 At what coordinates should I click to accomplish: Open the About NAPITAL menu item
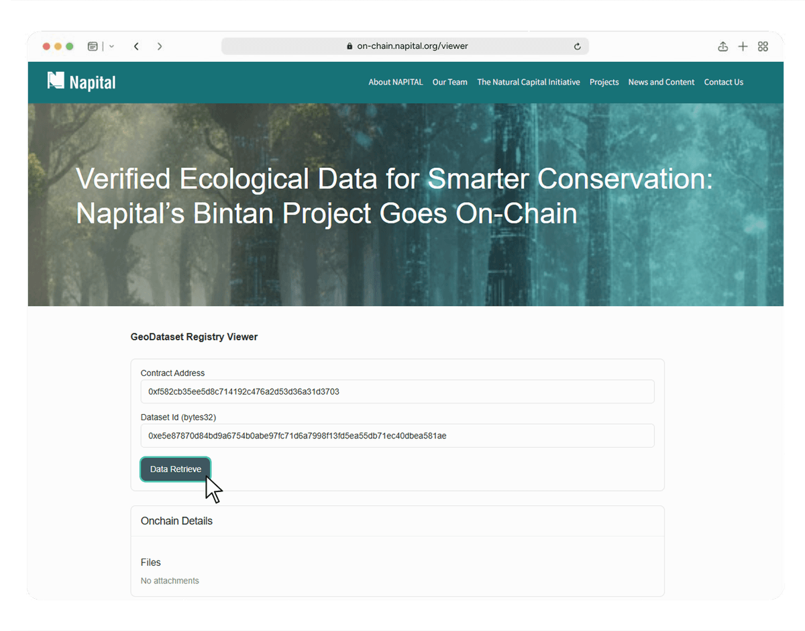pyautogui.click(x=396, y=82)
